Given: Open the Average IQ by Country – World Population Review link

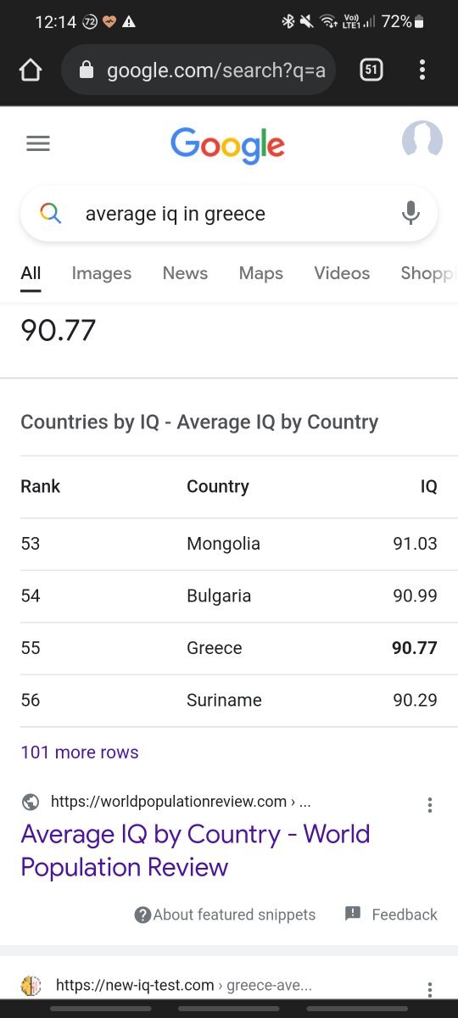Looking at the screenshot, I should pos(195,850).
